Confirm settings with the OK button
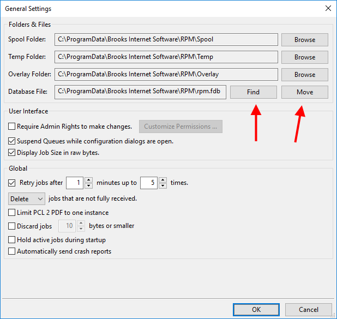Image resolution: width=337 pixels, height=319 pixels. tap(256, 310)
